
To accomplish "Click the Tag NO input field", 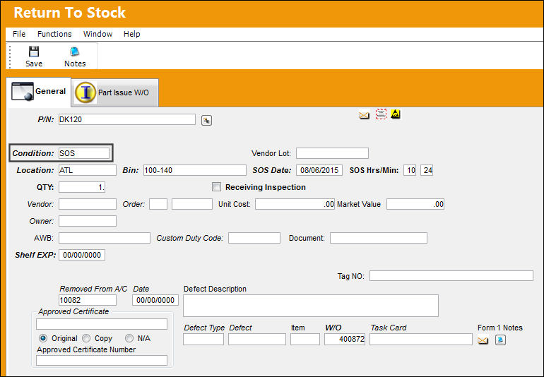I will click(x=451, y=276).
